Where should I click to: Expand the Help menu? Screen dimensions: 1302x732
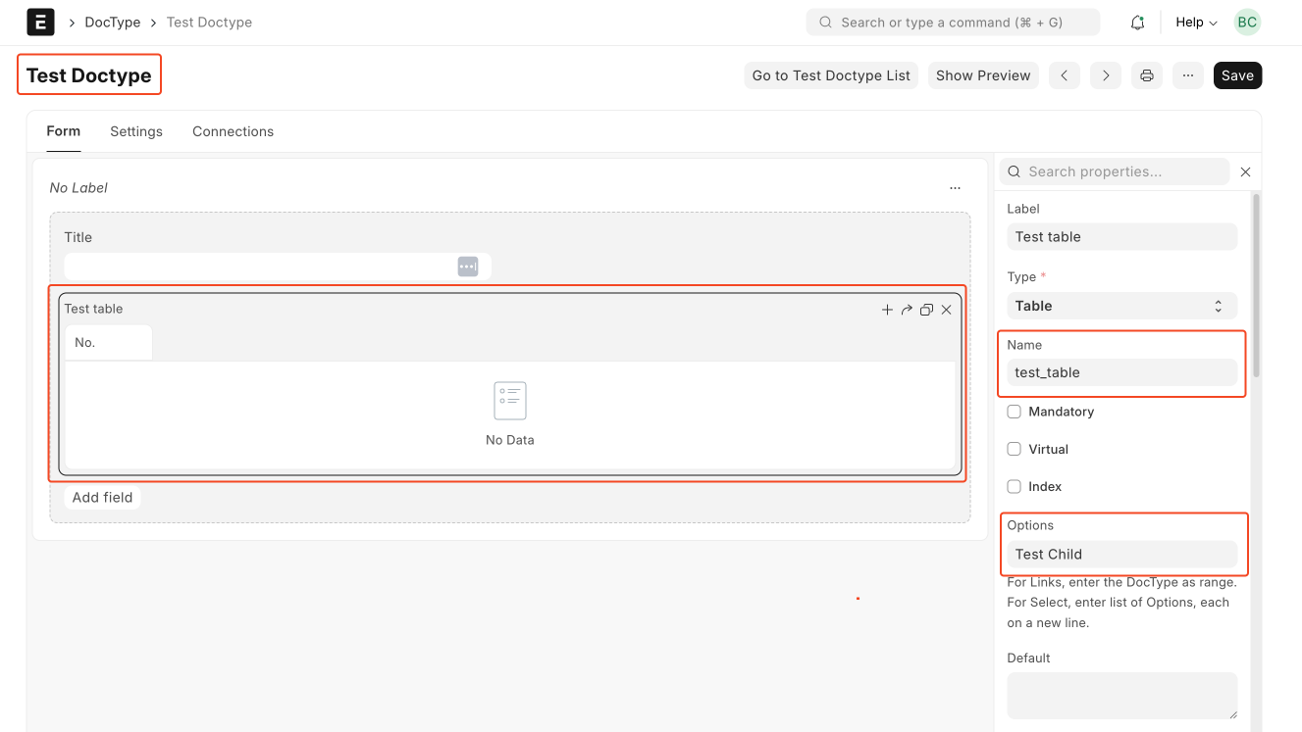click(1196, 22)
